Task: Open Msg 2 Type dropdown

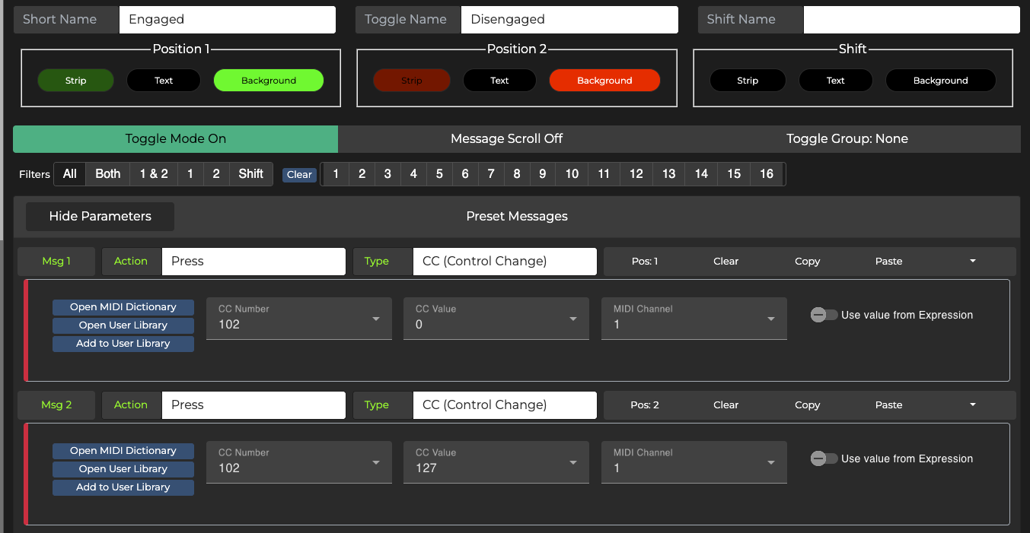Action: pos(505,405)
